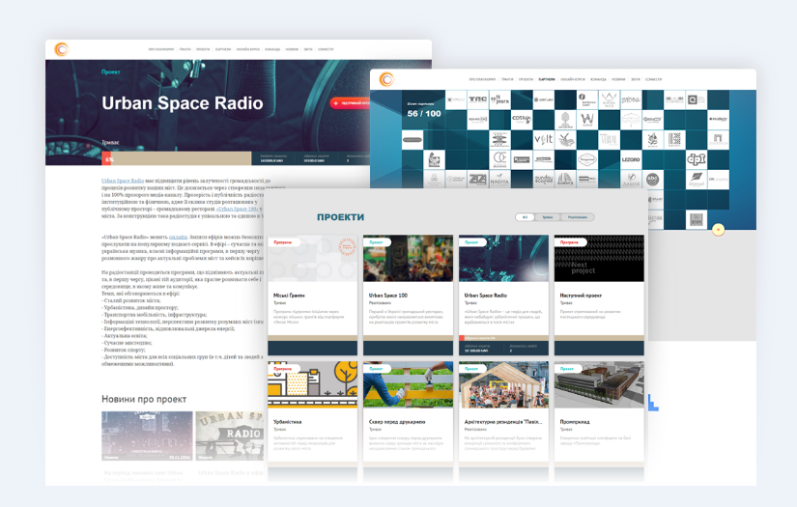Screen dimensions: 797x507
Task: Click the orange logo on the partners page
Action: (x=386, y=79)
